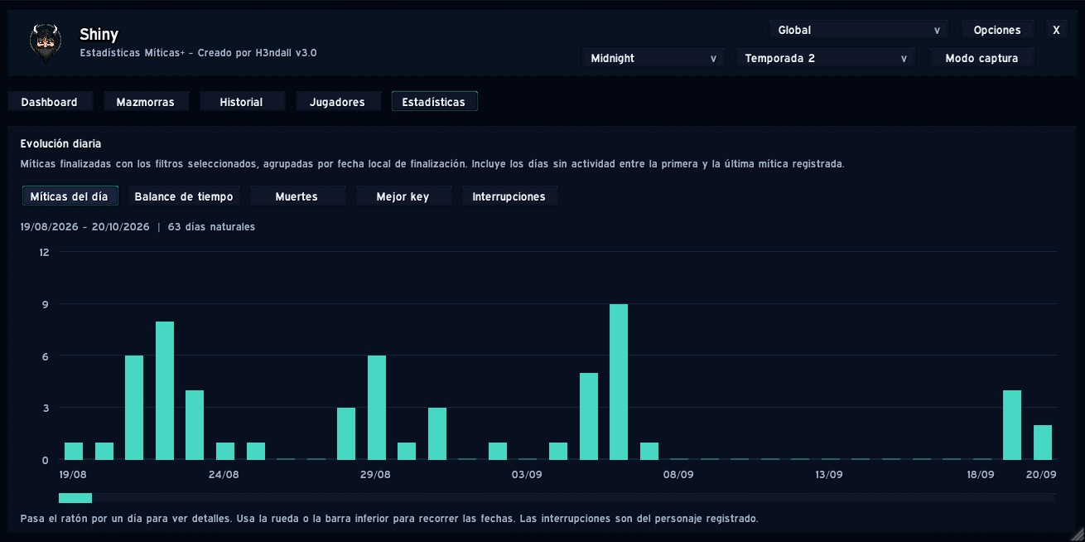Click the Shiny character avatar icon
1085x542 pixels.
pos(45,44)
